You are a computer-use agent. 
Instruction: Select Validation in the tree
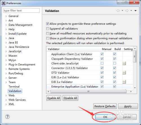pyautogui.click(x=15, y=91)
